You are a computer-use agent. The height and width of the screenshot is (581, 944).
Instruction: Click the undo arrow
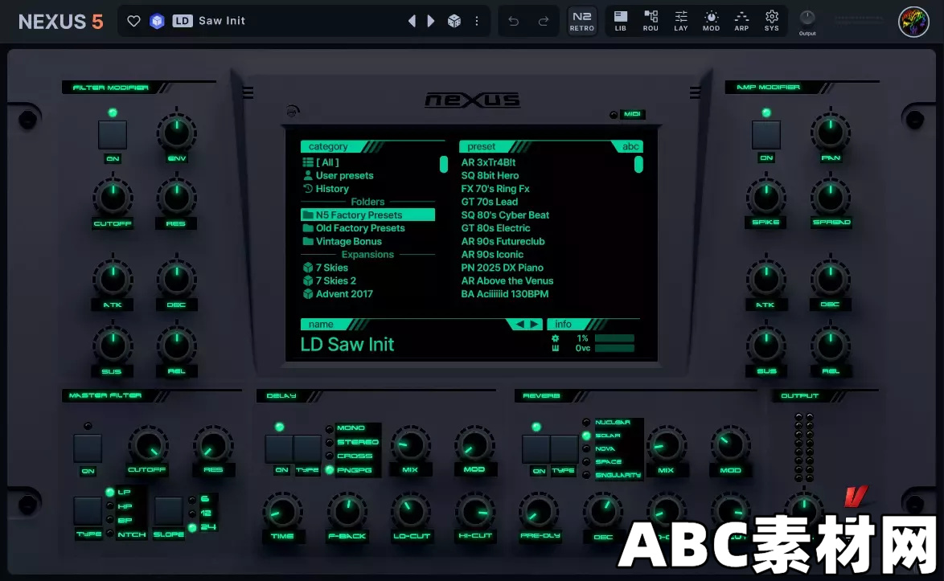(x=513, y=20)
